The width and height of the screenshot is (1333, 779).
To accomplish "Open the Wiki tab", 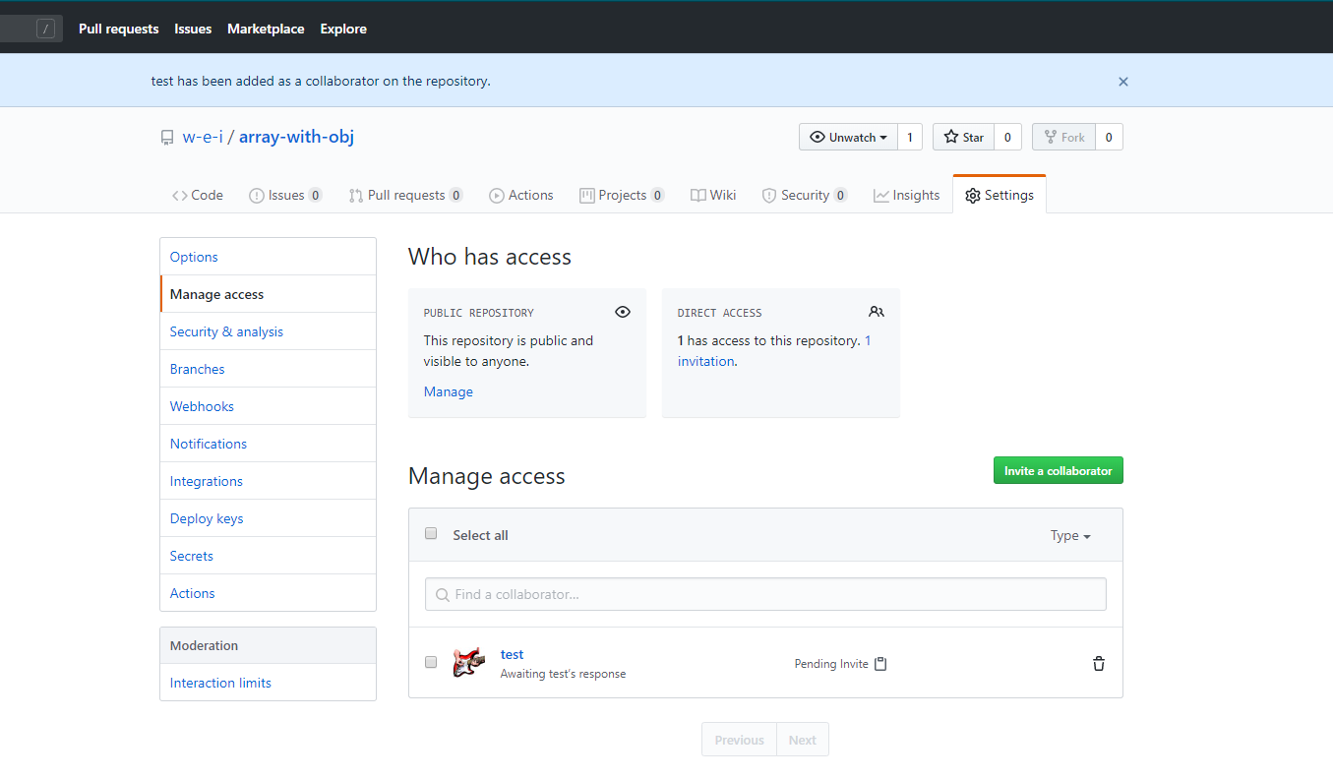I will point(713,195).
